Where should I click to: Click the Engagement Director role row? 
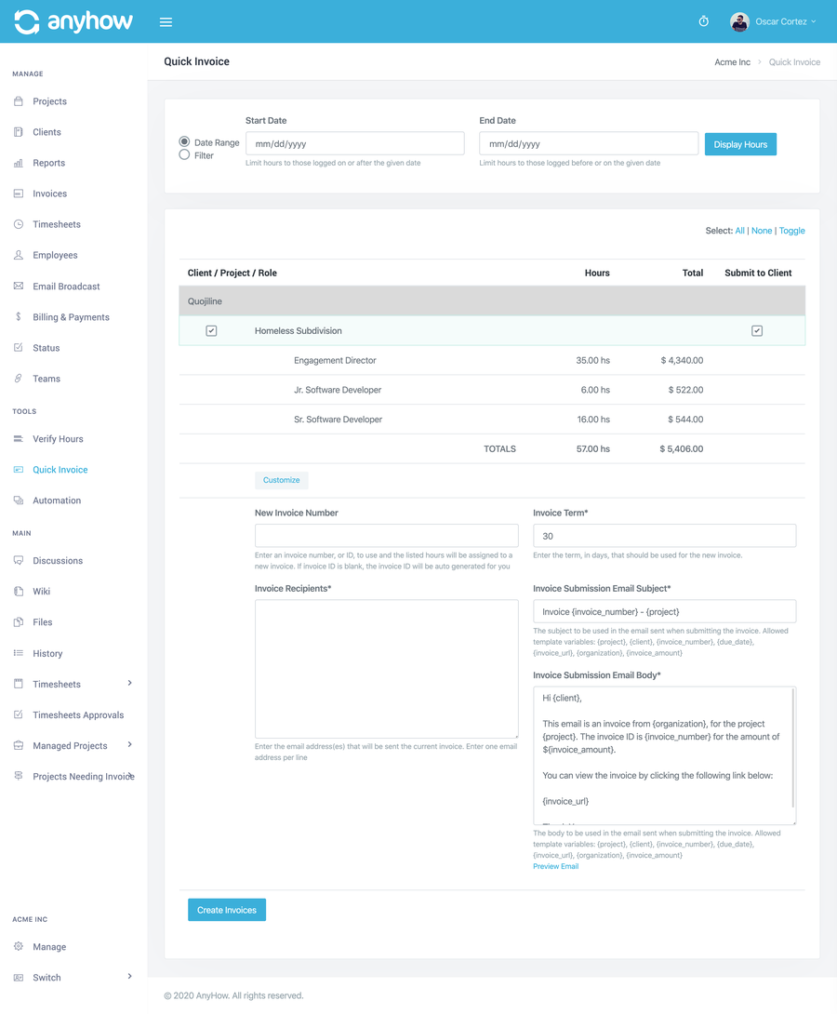pyautogui.click(x=492, y=360)
